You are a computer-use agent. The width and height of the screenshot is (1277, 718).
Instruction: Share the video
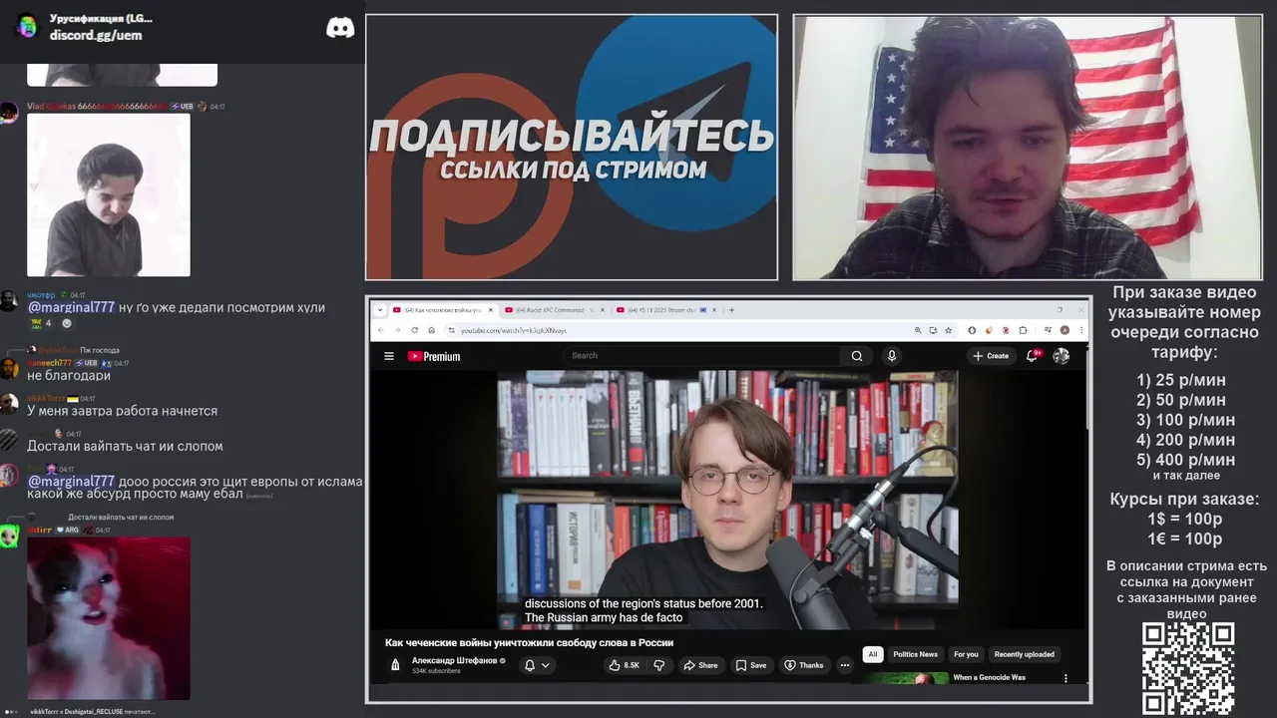[x=700, y=665]
